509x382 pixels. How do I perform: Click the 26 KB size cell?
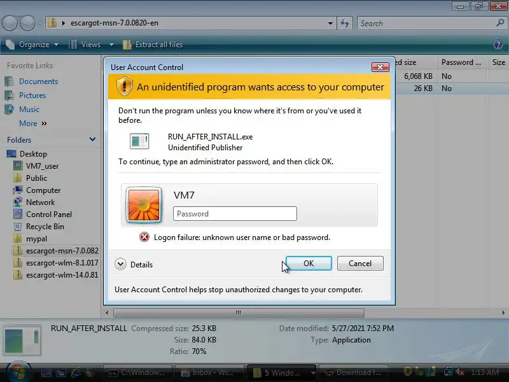click(423, 88)
